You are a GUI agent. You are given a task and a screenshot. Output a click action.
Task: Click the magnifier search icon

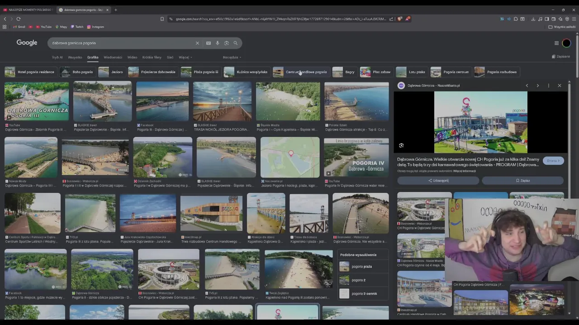click(x=235, y=43)
